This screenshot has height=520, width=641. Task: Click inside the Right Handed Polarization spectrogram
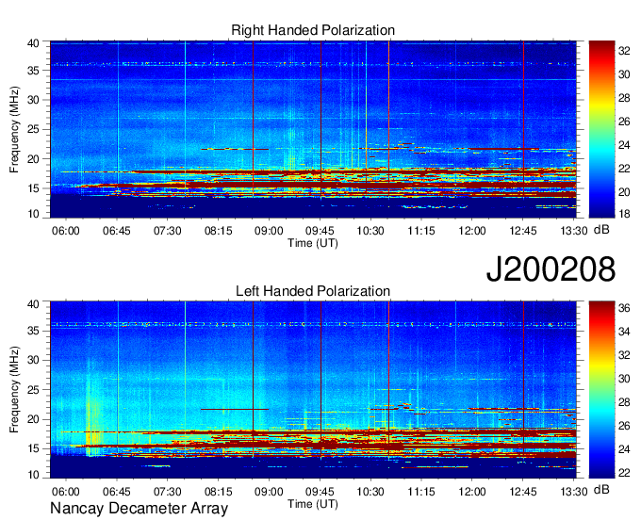(x=313, y=129)
